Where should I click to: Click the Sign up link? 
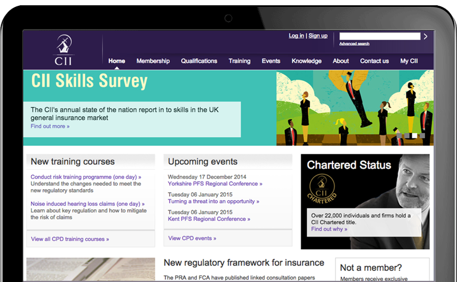click(318, 36)
